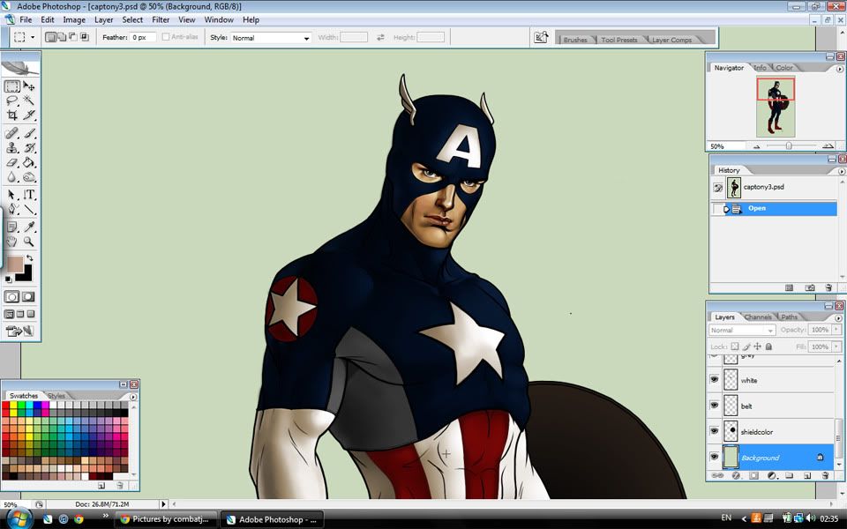Switch to the Channels tab
The height and width of the screenshot is (529, 847).
[x=757, y=317]
